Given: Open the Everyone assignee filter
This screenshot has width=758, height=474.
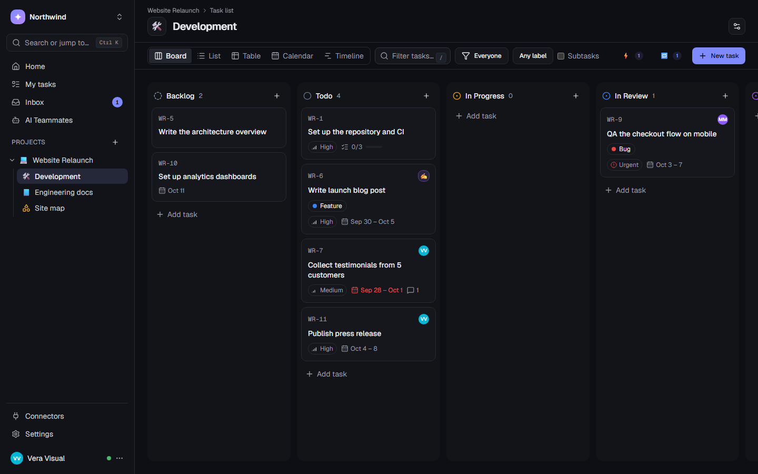Looking at the screenshot, I should pos(482,56).
